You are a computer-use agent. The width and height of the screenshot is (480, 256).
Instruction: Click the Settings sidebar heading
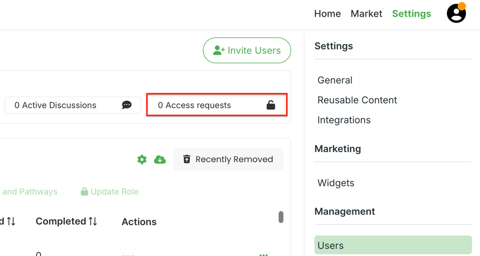333,46
